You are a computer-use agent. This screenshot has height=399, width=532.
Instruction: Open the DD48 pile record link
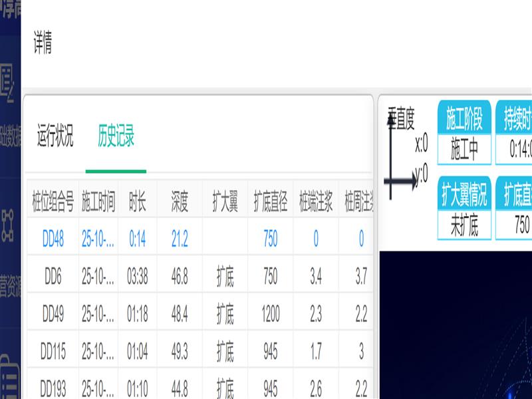pos(53,239)
